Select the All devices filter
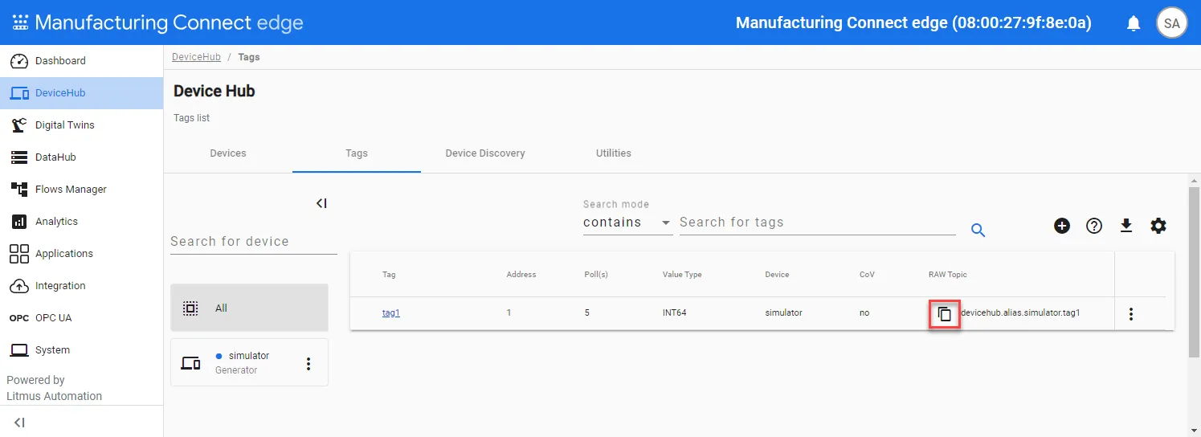 249,308
